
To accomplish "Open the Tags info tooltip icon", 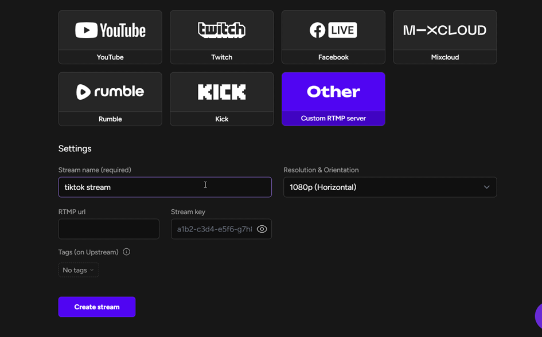I will click(x=126, y=252).
